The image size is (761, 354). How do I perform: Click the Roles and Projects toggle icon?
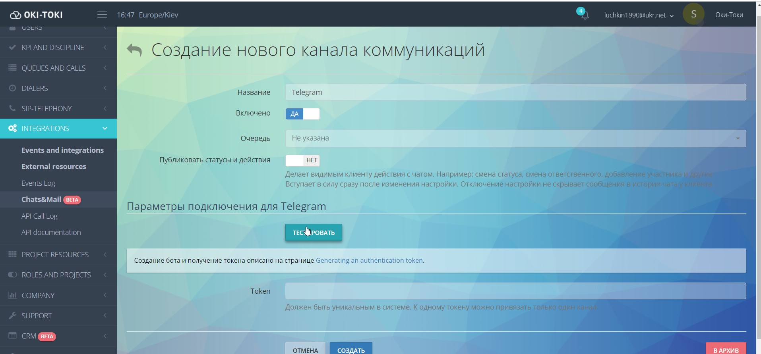(x=13, y=275)
